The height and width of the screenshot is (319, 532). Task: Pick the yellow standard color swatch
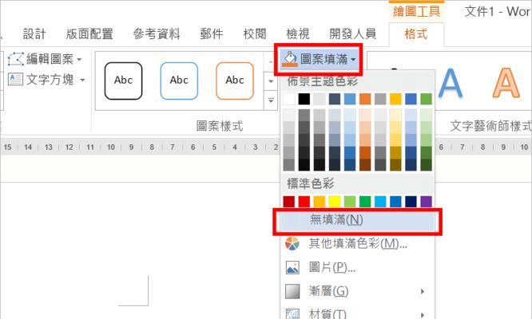pyautogui.click(x=335, y=202)
